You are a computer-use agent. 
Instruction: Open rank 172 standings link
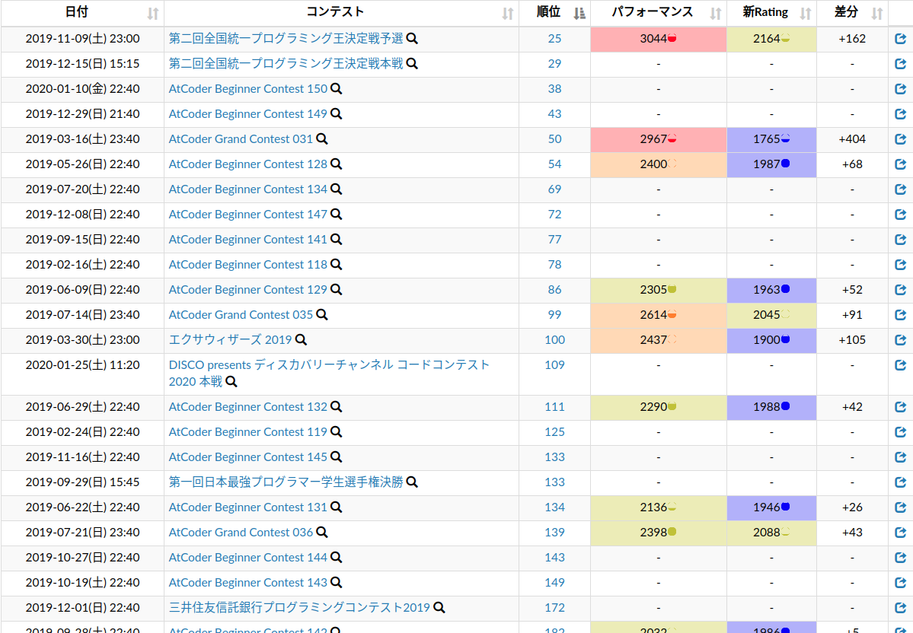pos(554,607)
